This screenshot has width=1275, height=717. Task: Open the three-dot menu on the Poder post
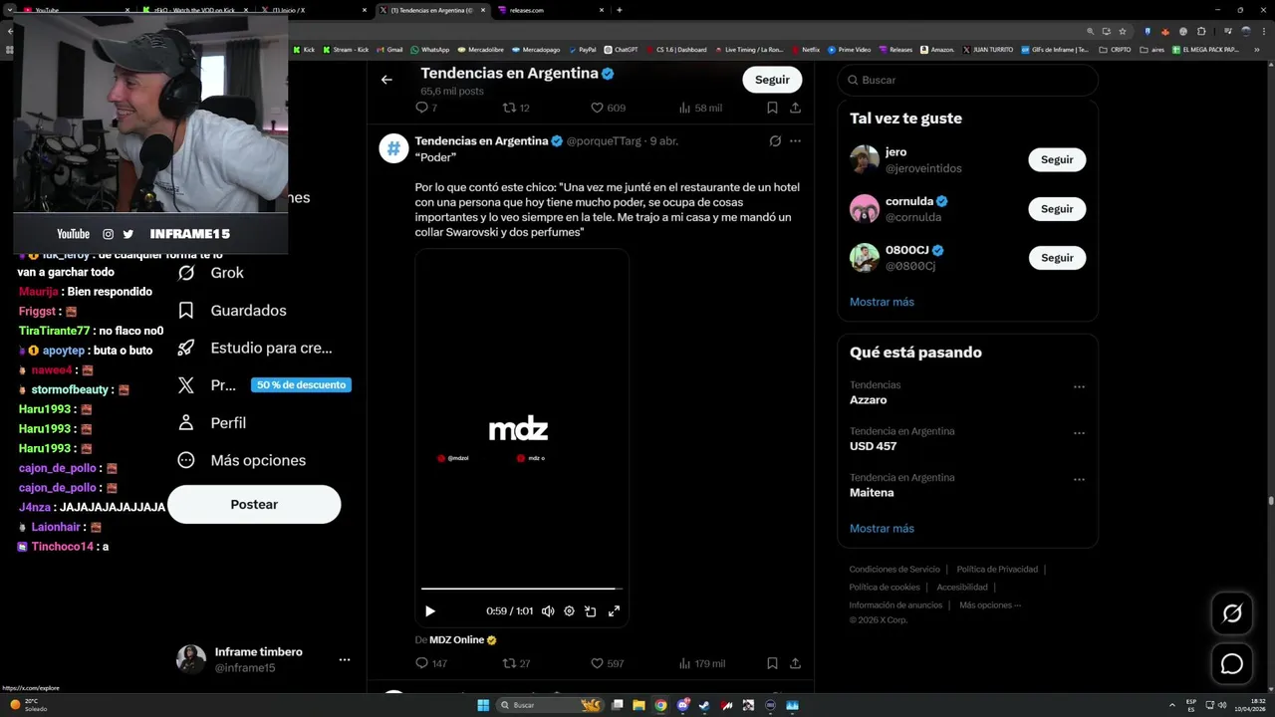(795, 141)
